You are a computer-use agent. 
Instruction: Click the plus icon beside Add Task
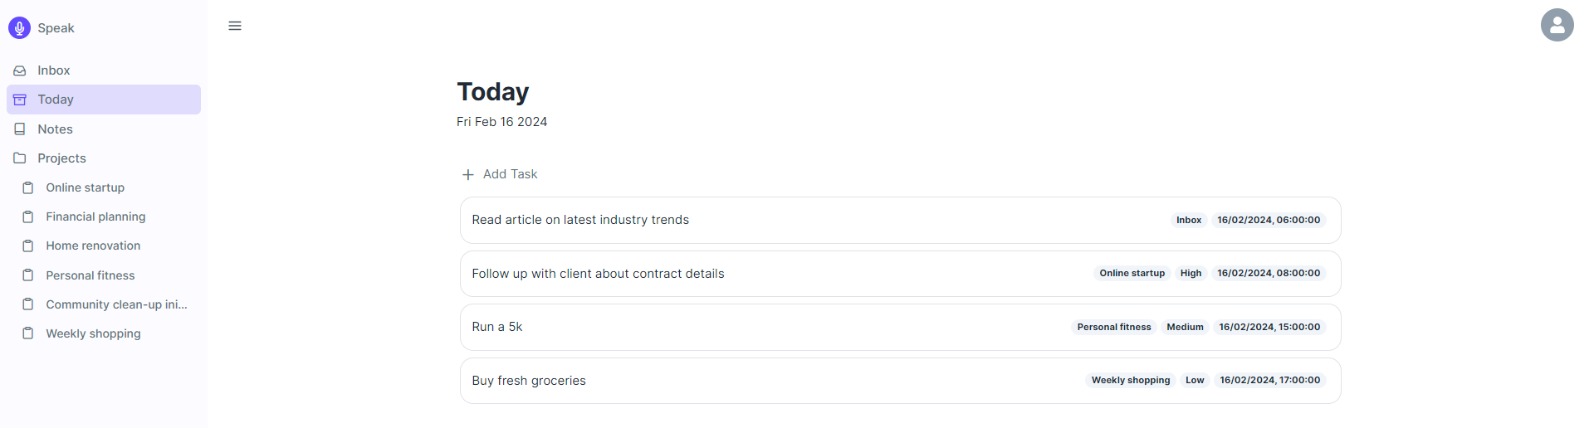(468, 174)
